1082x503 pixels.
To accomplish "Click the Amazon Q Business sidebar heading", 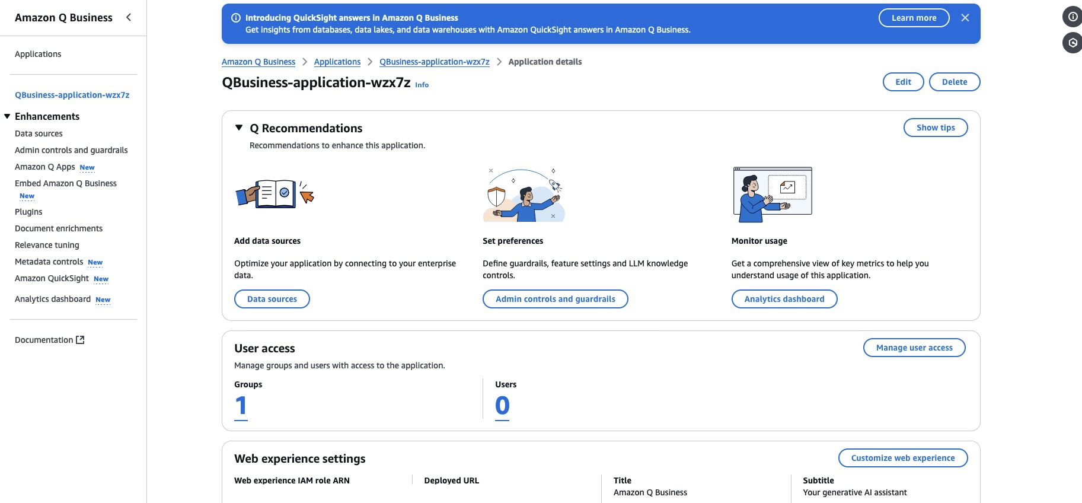I will tap(63, 18).
